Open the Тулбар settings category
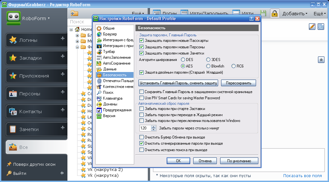The height and width of the screenshot is (182, 329). [x=109, y=52]
